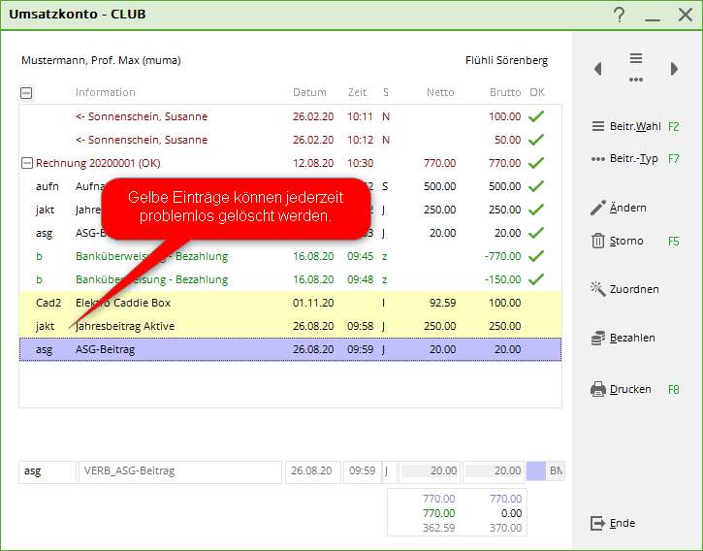Collapse all entries via header minus box
Viewport: 703px width, 551px height.
coord(26,93)
